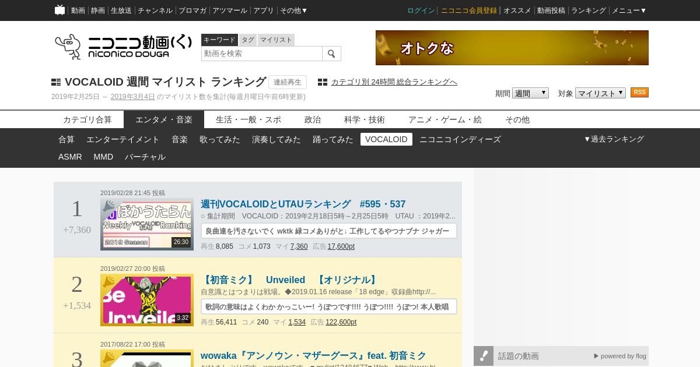Select VOCALOID subcategory

coord(386,139)
